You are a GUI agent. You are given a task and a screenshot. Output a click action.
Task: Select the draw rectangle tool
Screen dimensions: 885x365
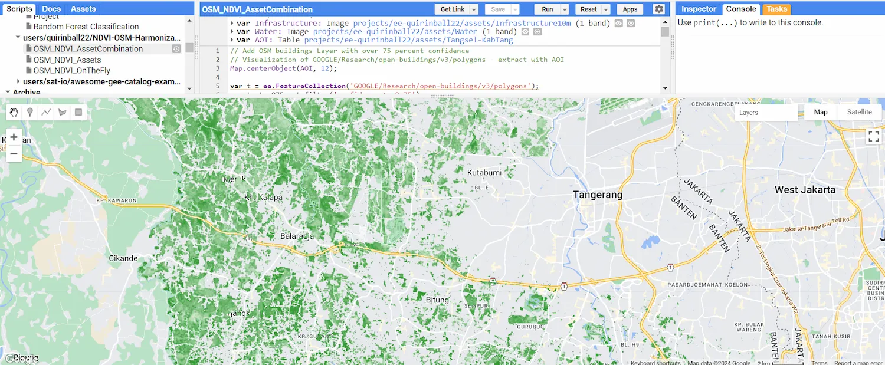click(78, 112)
